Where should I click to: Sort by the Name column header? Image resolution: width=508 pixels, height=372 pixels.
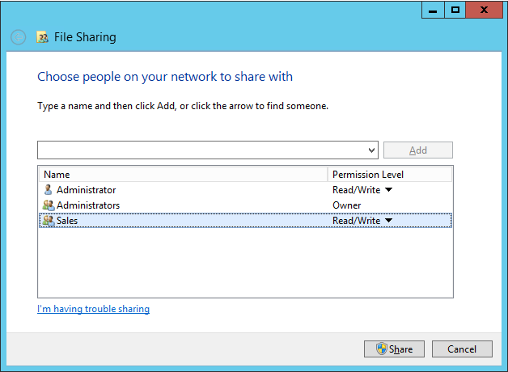point(183,175)
